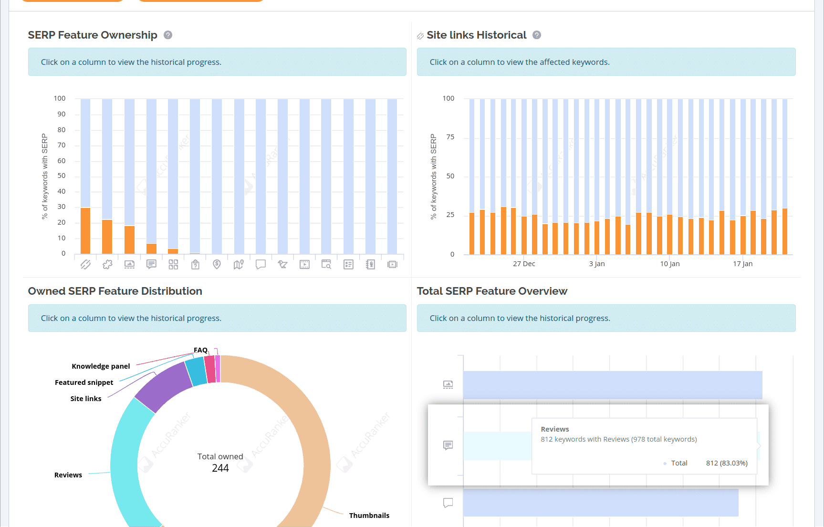
Task: Click the dollar location pin icon
Action: coord(217,264)
